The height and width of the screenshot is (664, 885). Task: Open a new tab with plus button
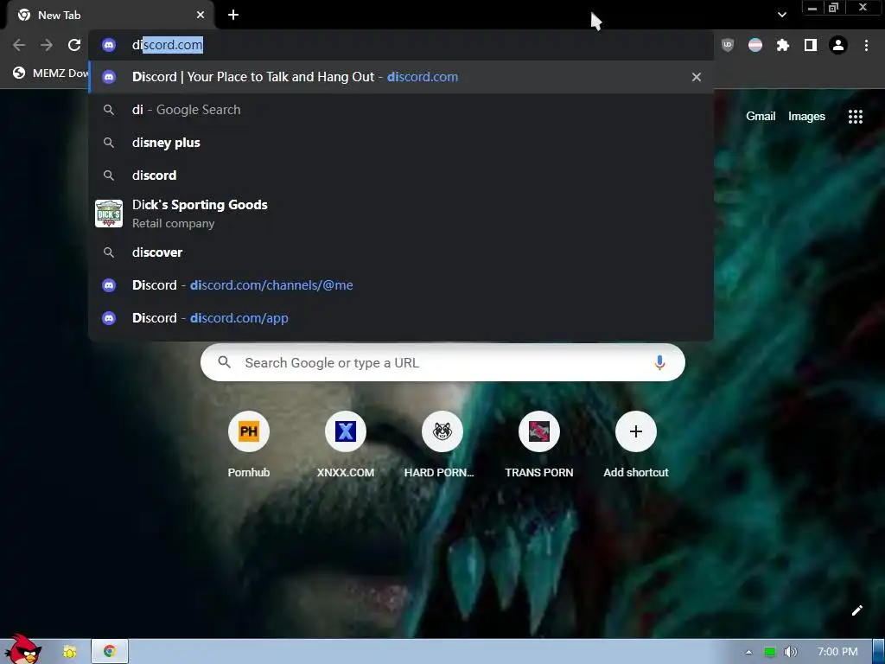click(x=233, y=15)
